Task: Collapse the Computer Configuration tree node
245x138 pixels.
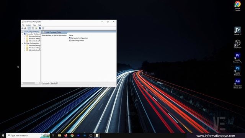Action: point(22,34)
